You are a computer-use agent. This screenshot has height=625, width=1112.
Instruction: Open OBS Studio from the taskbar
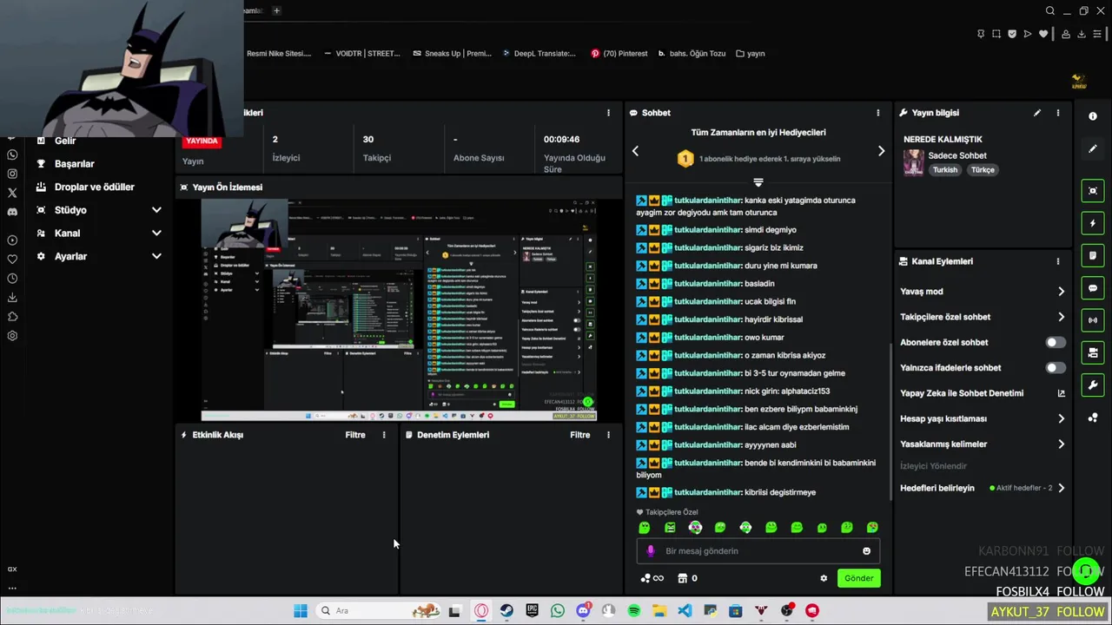coord(787,611)
